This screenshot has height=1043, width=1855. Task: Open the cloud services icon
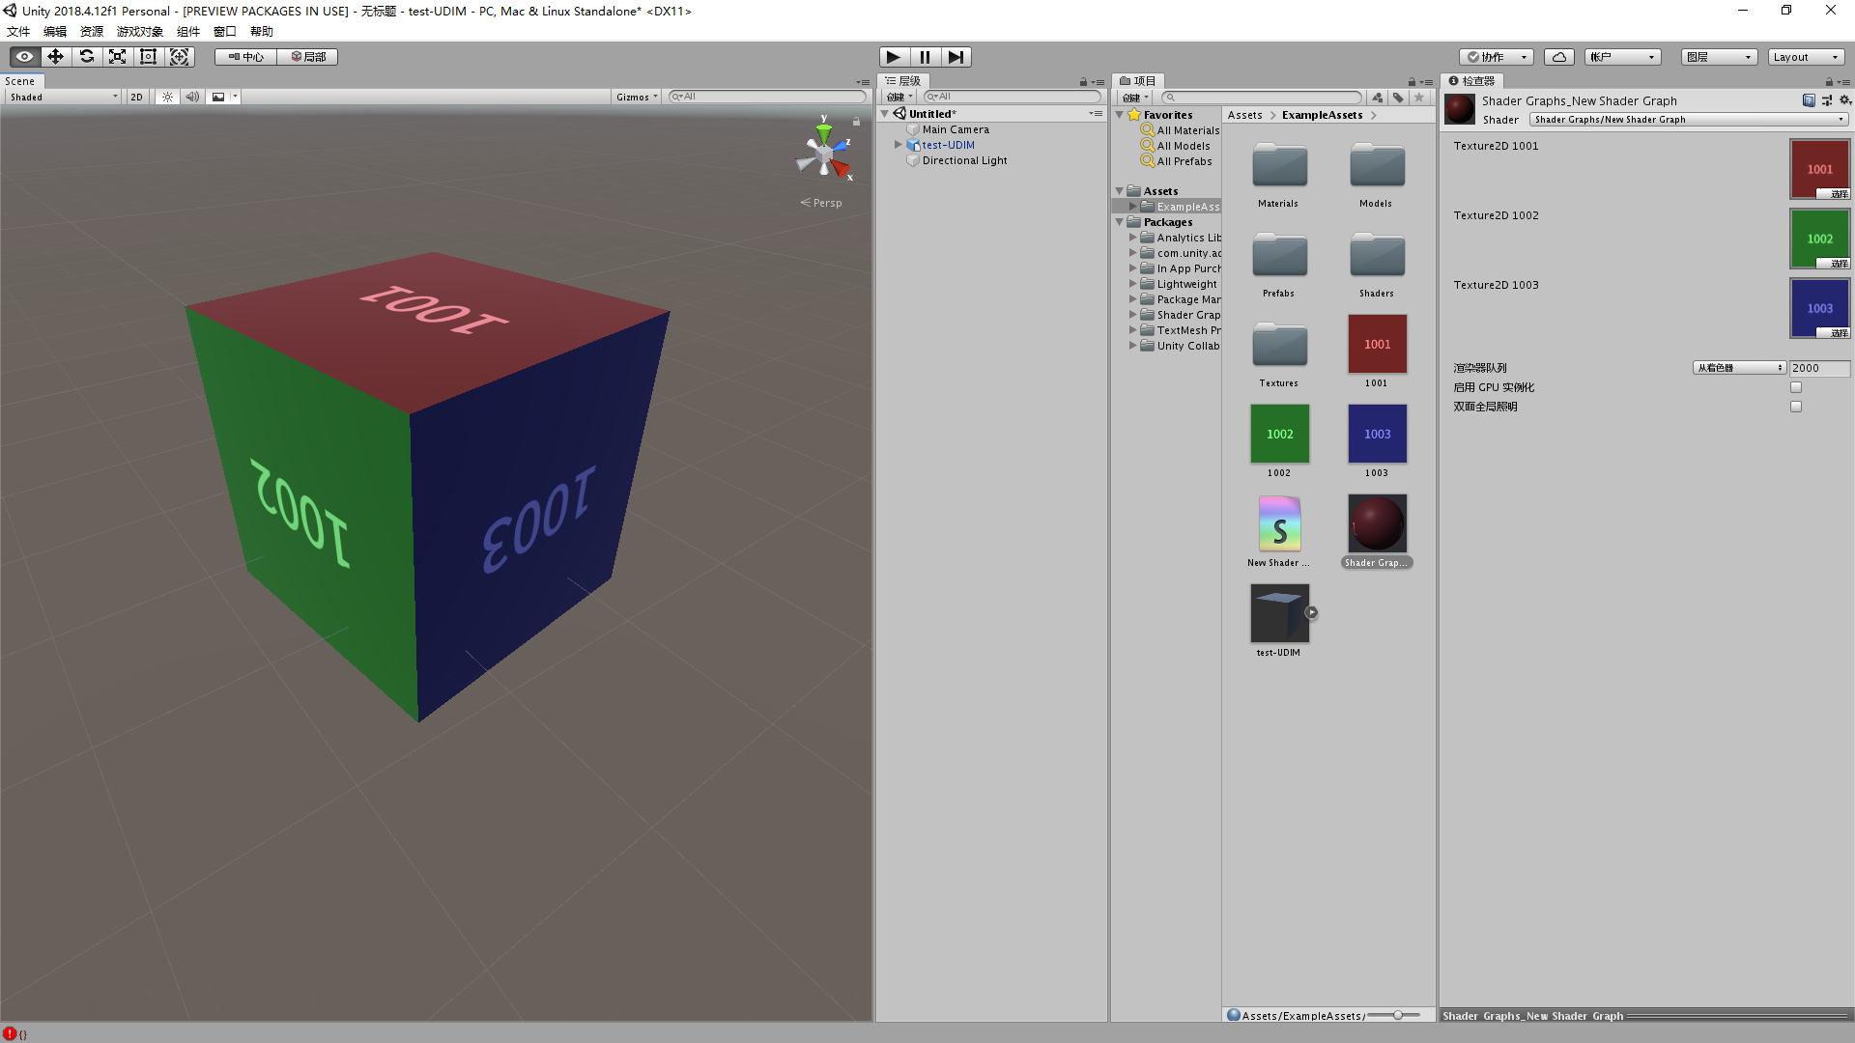(x=1558, y=57)
